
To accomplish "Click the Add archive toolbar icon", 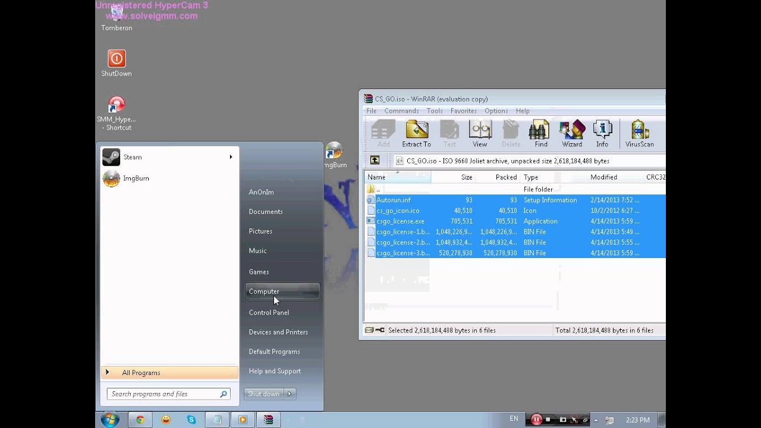I will click(x=383, y=134).
